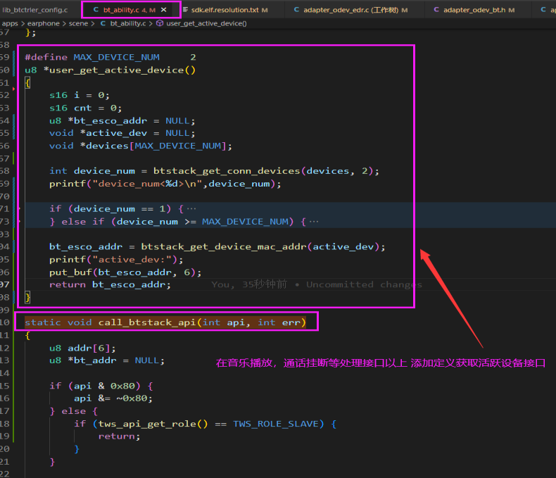The height and width of the screenshot is (478, 556).
Task: Open the bt_ability.c breadcrumb segment
Action: click(x=127, y=23)
